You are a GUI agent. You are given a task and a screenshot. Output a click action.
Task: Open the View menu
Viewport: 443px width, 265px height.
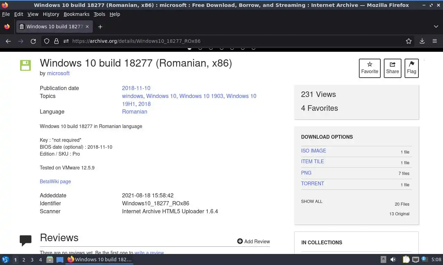[33, 14]
